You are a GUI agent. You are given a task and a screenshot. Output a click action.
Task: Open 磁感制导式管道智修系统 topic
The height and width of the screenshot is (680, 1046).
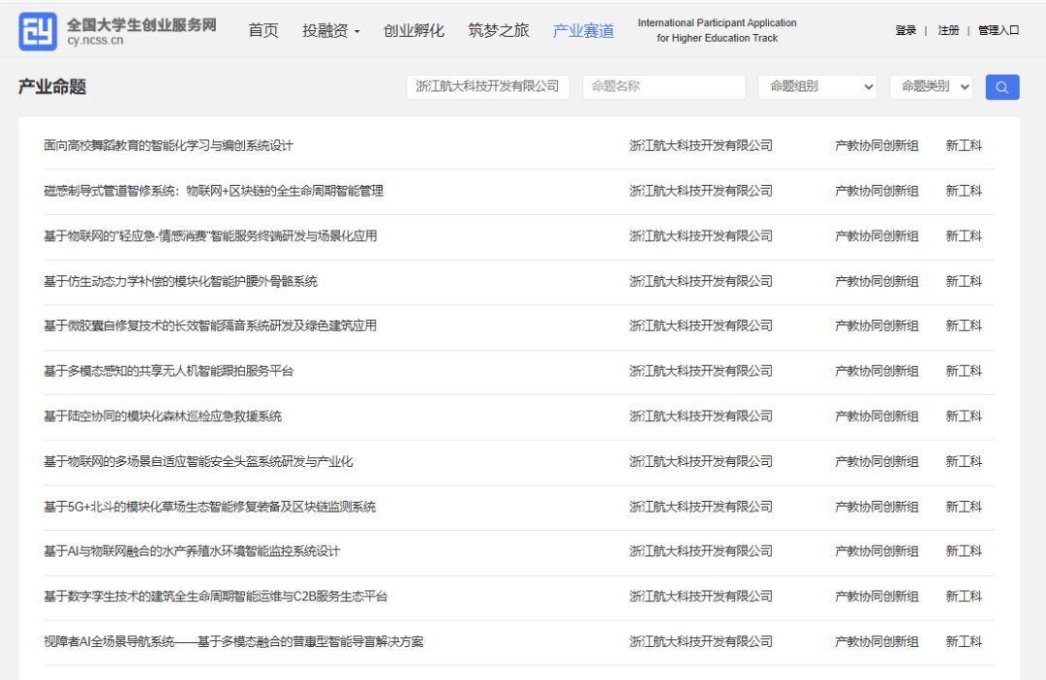[213, 191]
